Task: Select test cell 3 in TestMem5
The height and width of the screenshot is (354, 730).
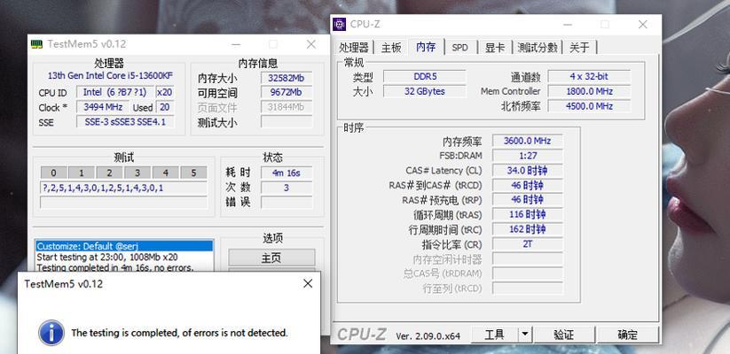Action: click(x=137, y=173)
